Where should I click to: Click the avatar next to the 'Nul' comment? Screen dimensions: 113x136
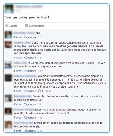point(8,35)
